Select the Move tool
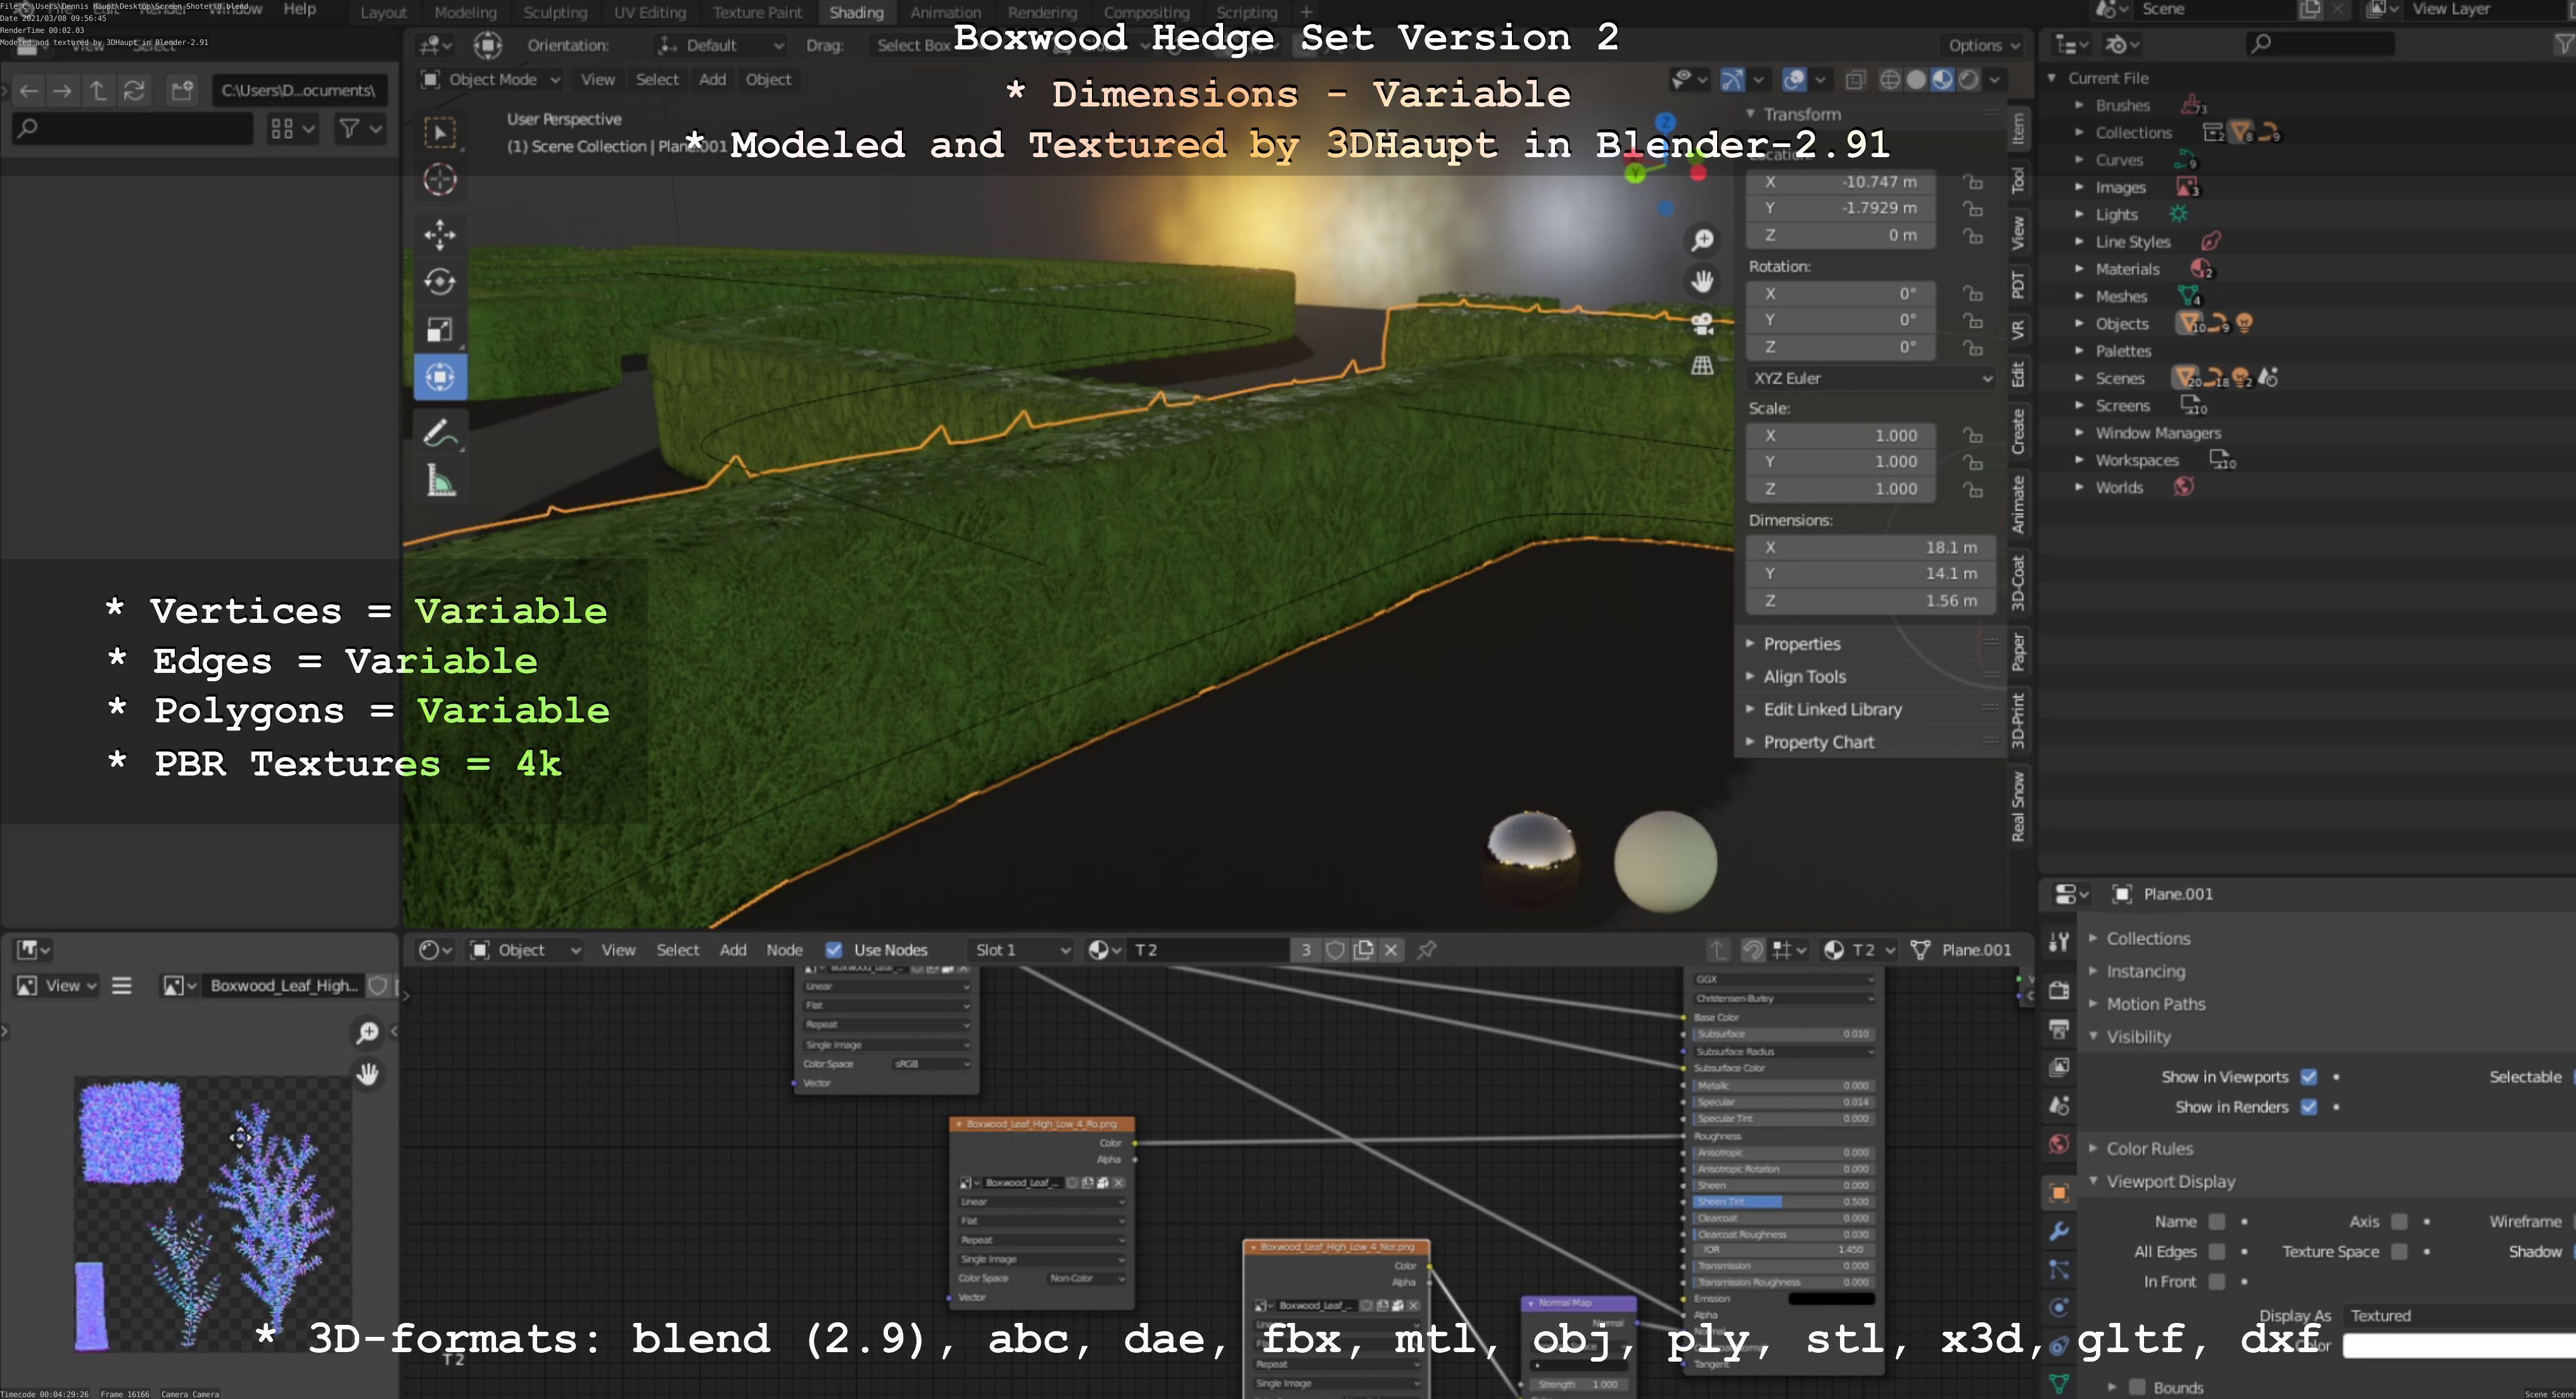This screenshot has width=2576, height=1399. click(440, 235)
